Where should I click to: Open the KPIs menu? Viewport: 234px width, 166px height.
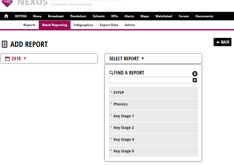pos(114,16)
